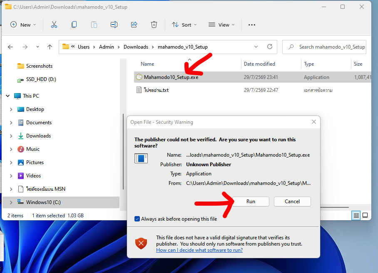The height and width of the screenshot is (273, 378).
Task: Click the folder icon in address bar
Action: pos(66,47)
